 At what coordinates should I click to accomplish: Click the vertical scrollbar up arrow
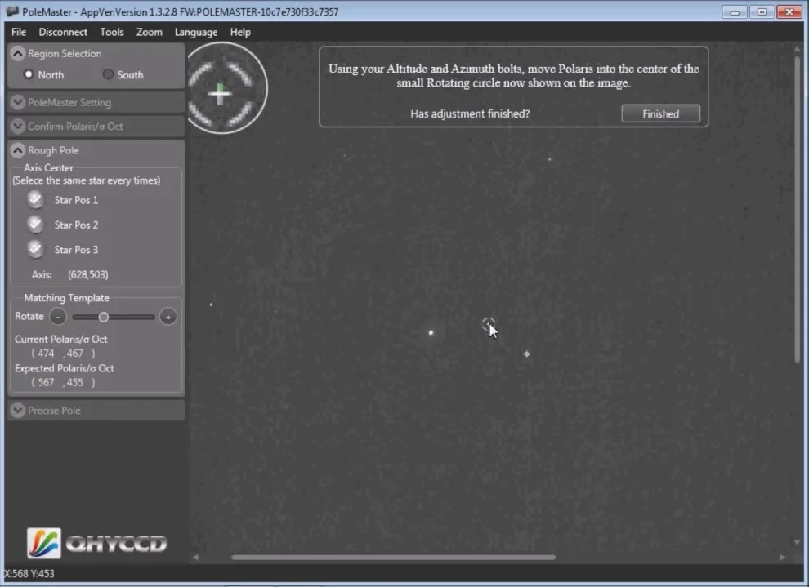click(x=798, y=49)
